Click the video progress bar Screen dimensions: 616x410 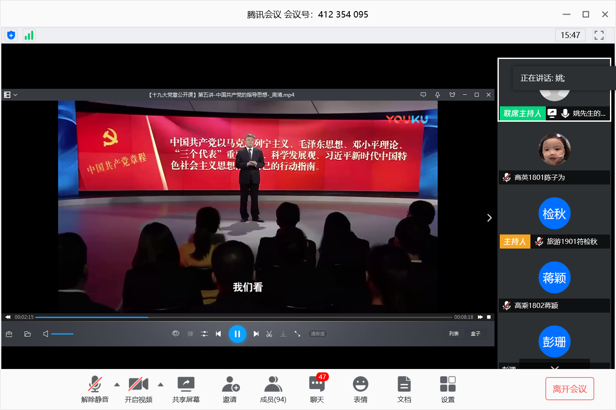pos(243,317)
